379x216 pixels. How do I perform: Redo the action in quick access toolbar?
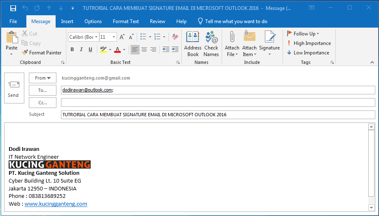(37, 8)
